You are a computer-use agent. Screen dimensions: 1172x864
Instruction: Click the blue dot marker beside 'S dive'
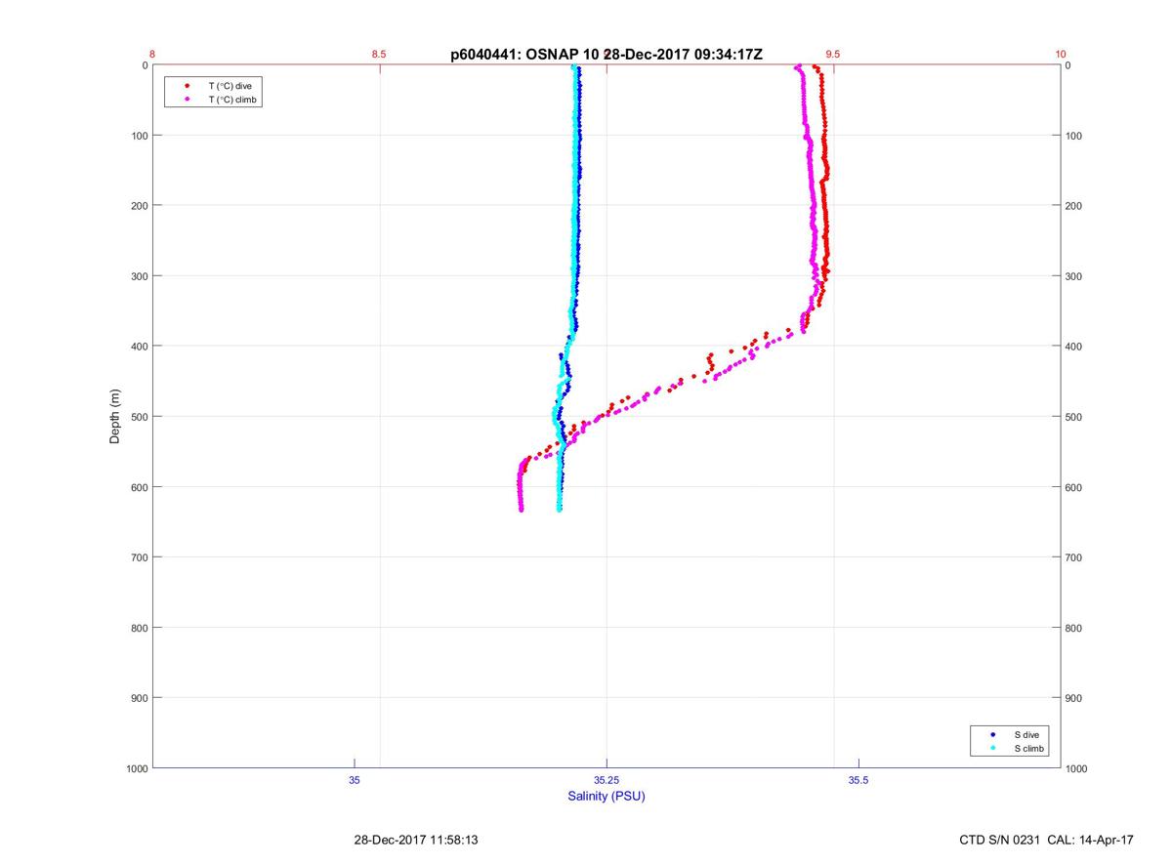point(992,734)
